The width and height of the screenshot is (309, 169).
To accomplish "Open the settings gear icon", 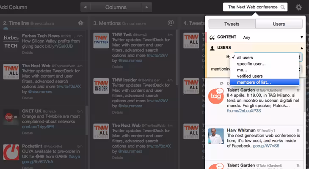I will [298, 7].
